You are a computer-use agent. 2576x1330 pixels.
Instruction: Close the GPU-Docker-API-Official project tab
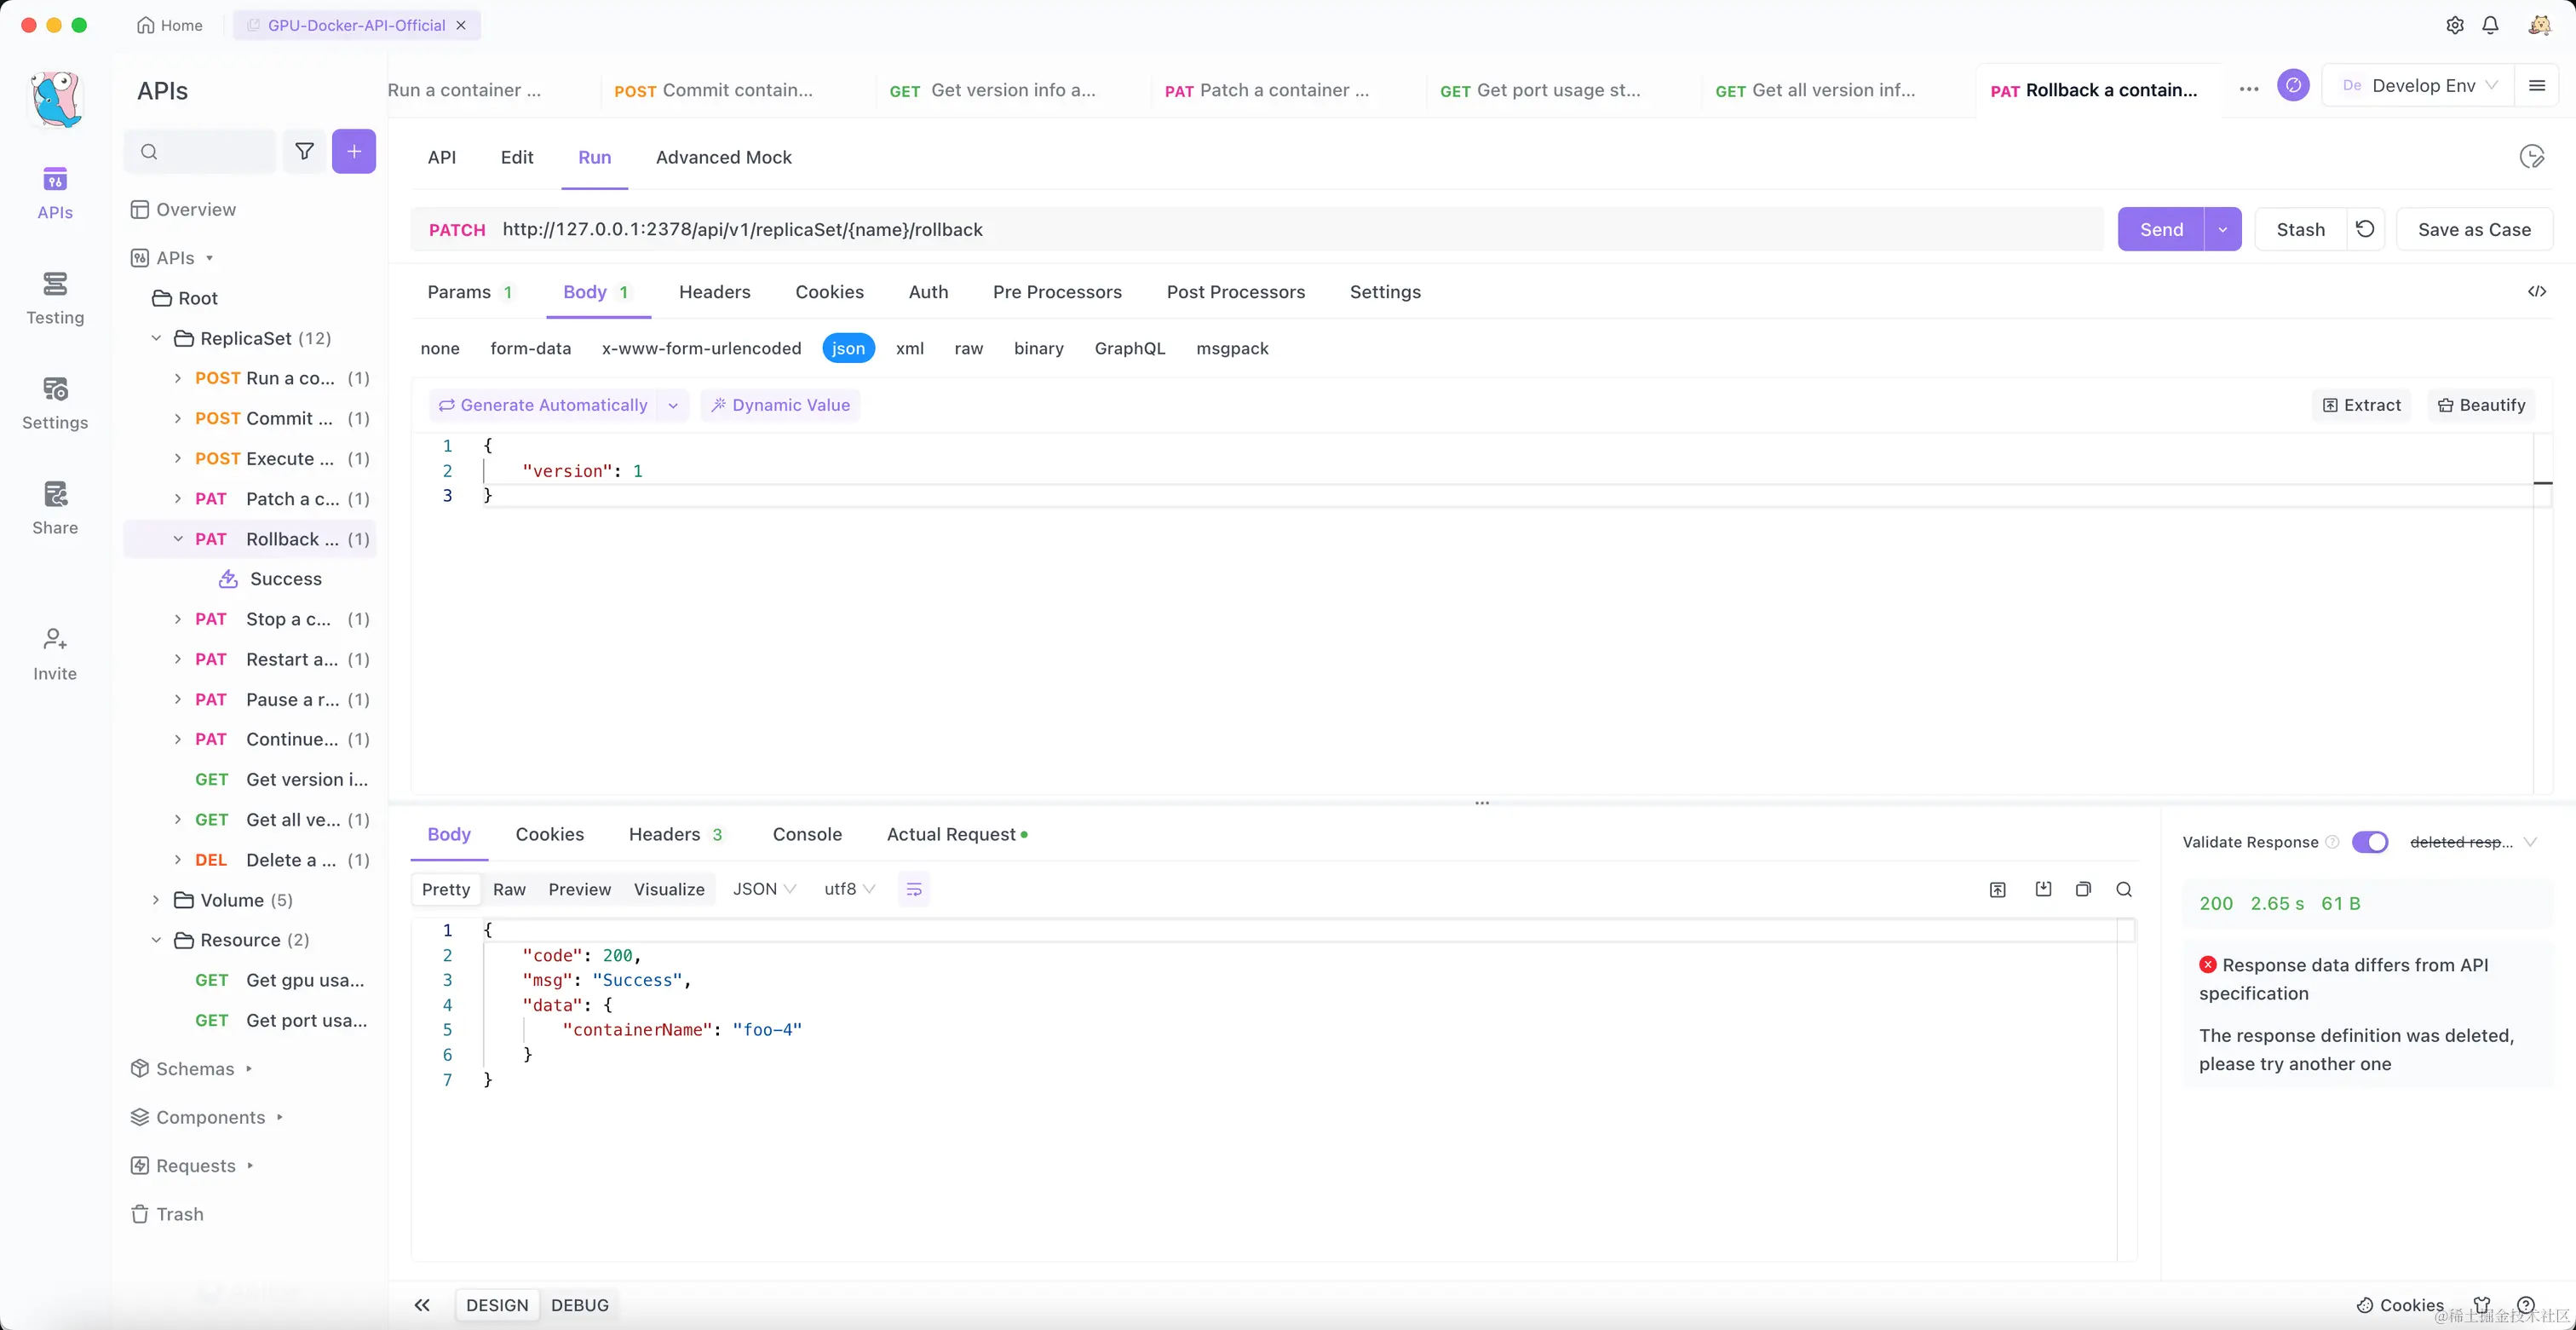point(461,25)
